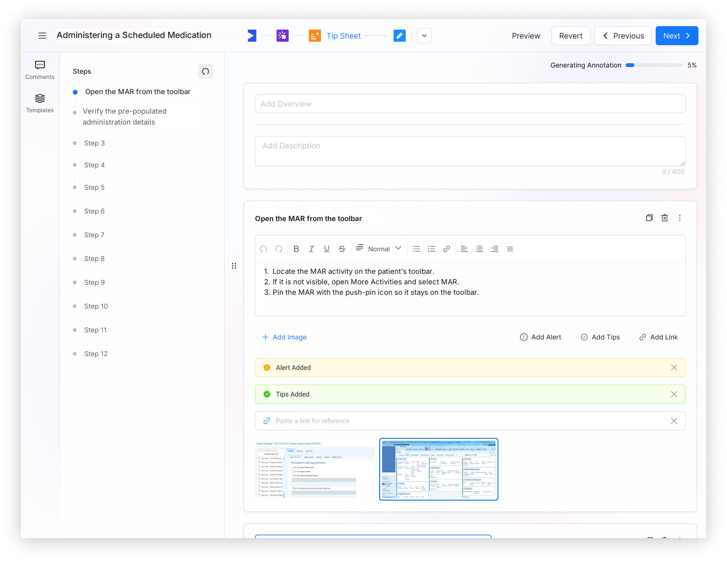Undo last edit in editor
The width and height of the screenshot is (727, 561).
(264, 249)
